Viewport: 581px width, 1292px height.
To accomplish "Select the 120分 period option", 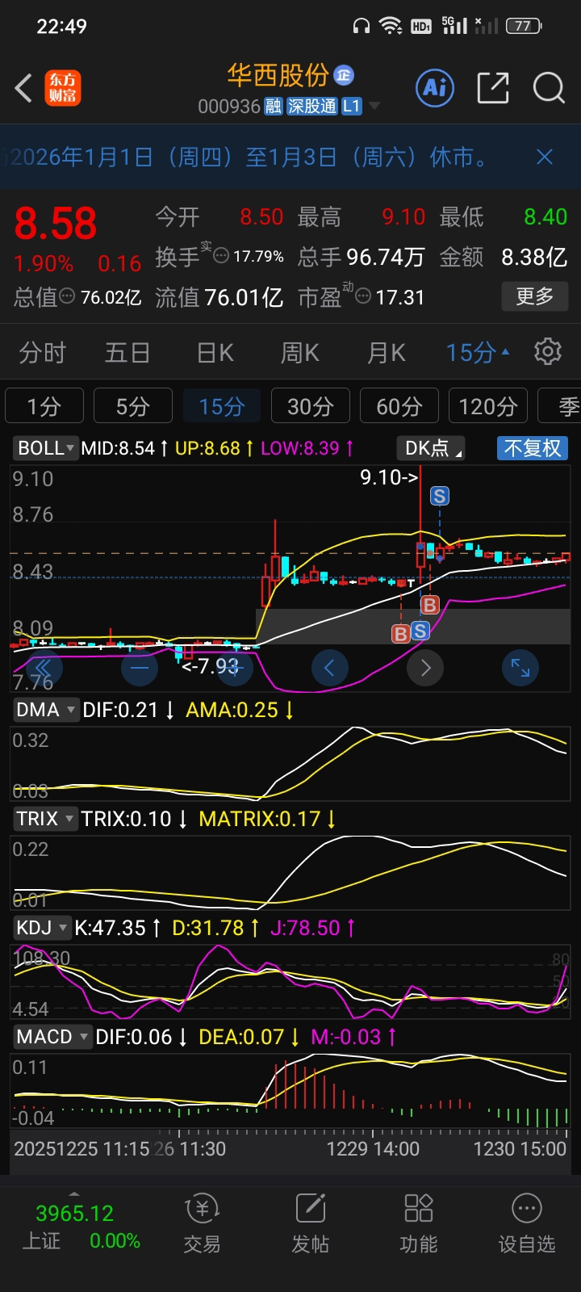I will tap(488, 405).
